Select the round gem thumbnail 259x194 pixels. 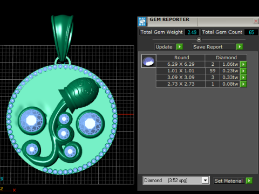point(148,61)
